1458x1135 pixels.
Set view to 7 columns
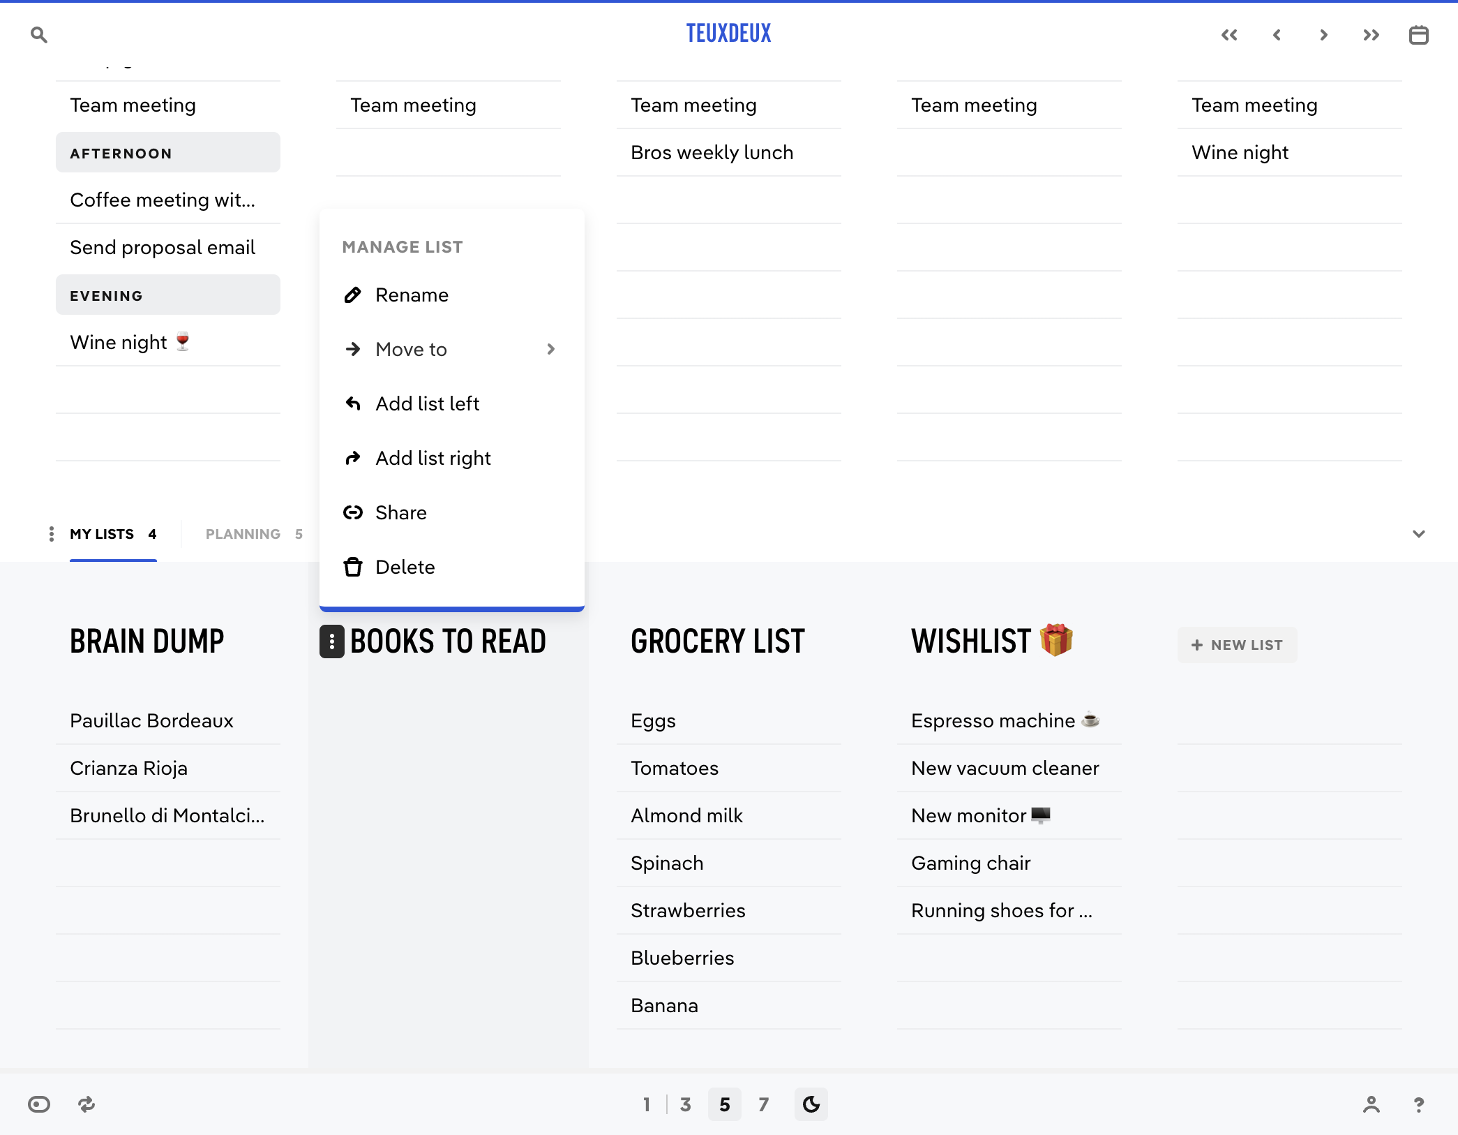(764, 1104)
